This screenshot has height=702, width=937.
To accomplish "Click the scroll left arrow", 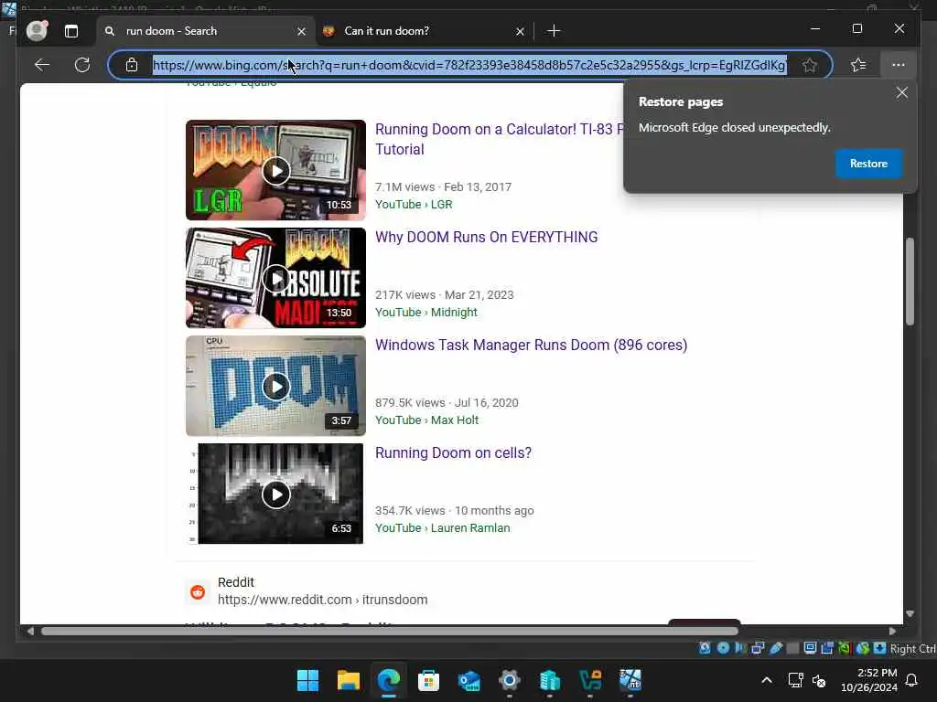I will 30,631.
